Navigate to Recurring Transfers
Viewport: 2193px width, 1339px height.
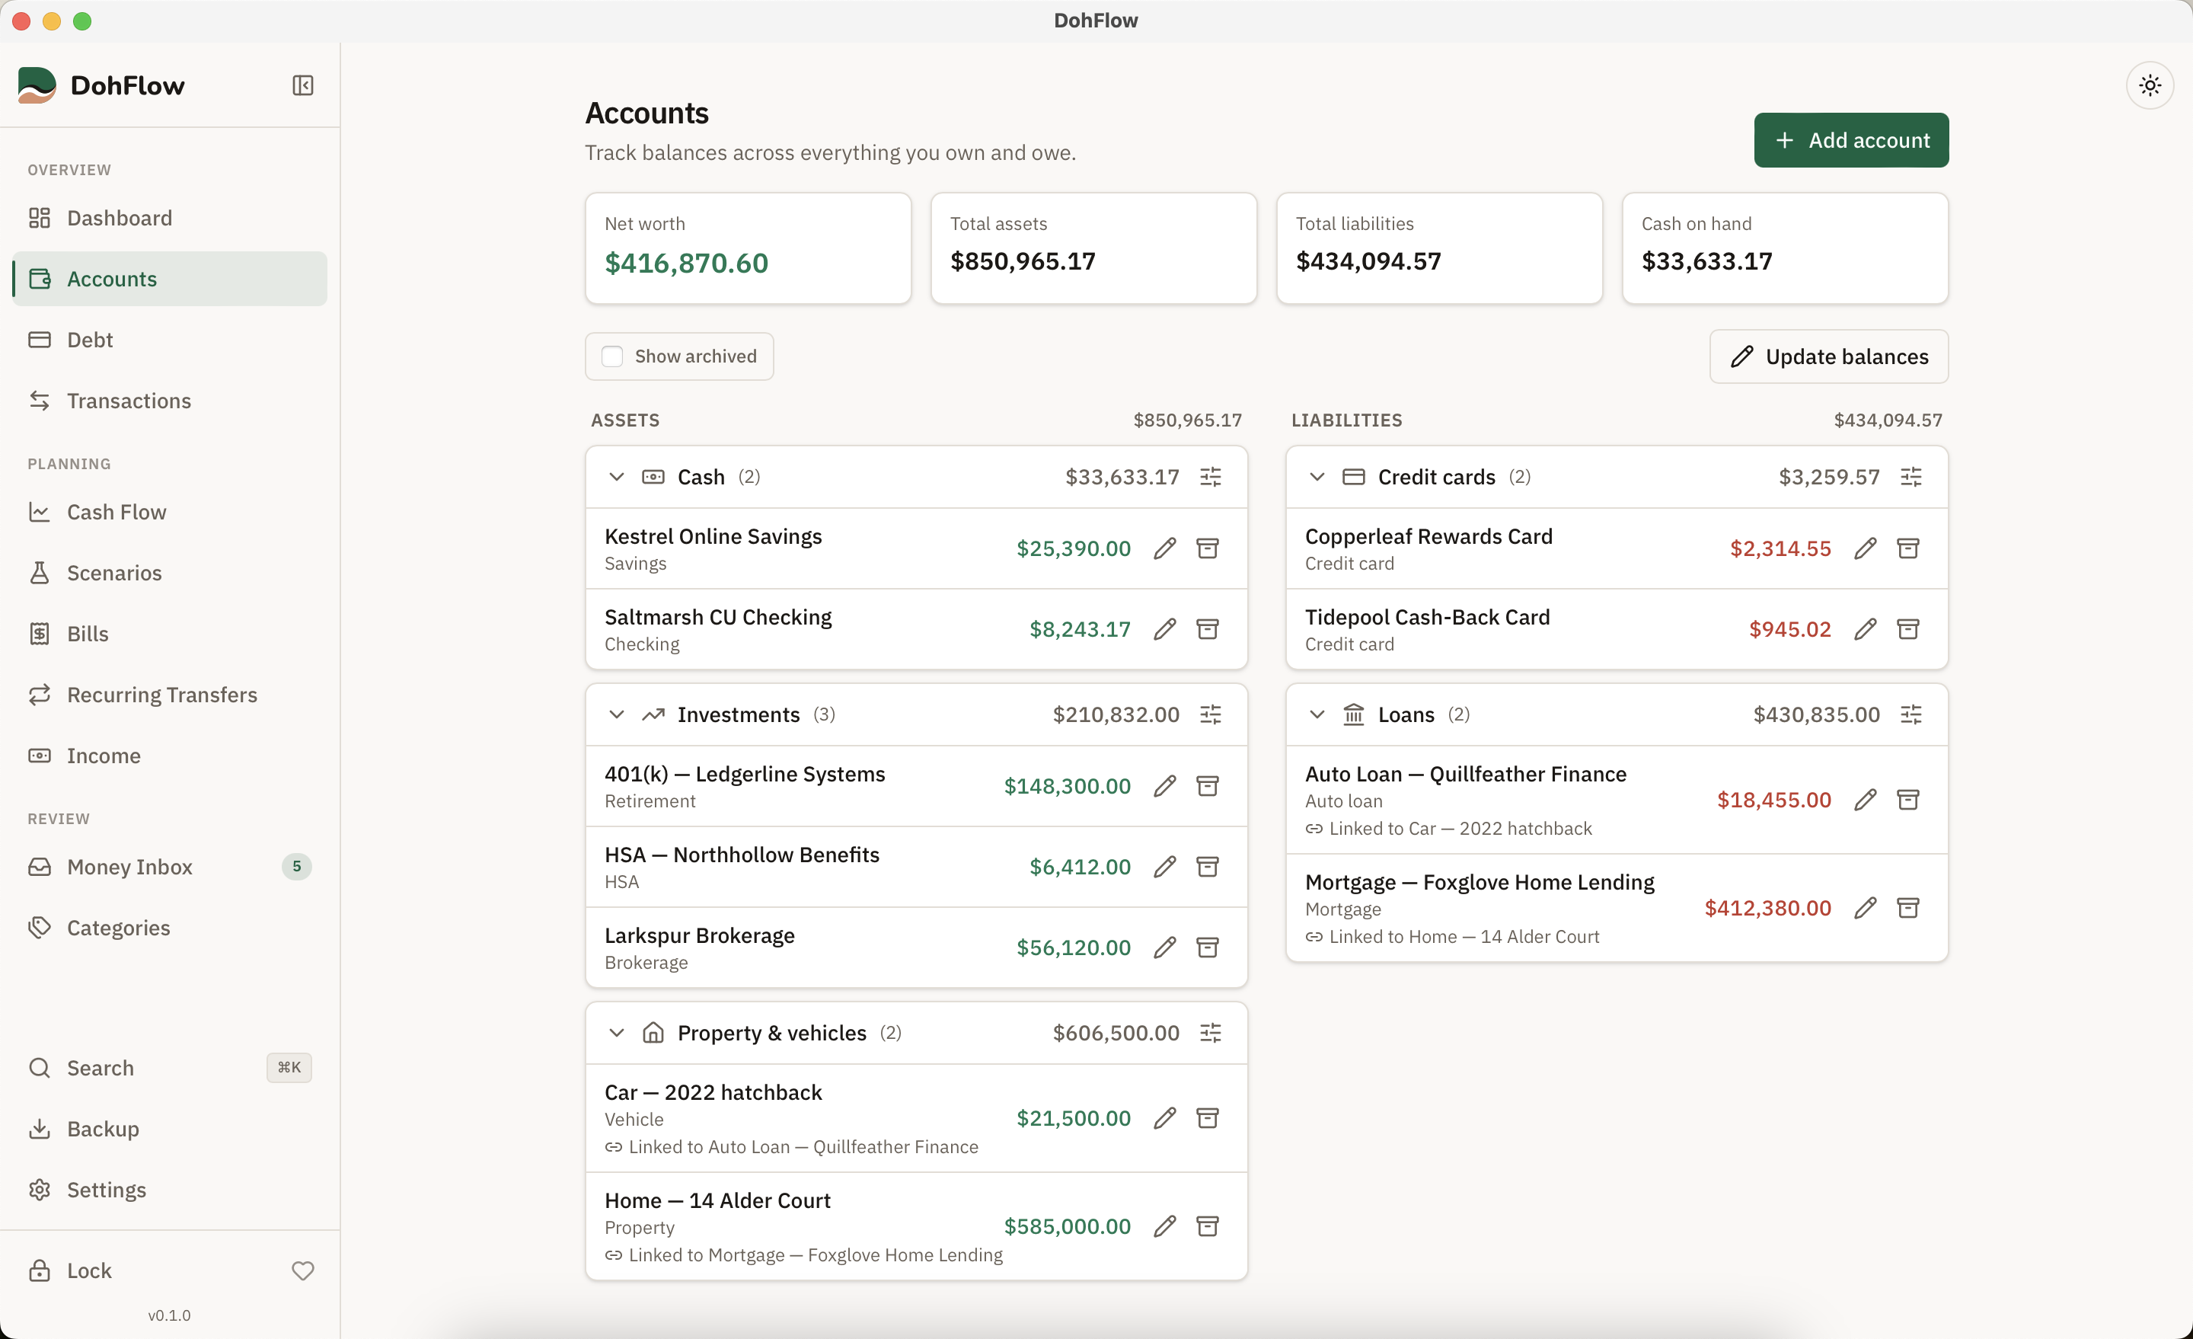pyautogui.click(x=170, y=695)
